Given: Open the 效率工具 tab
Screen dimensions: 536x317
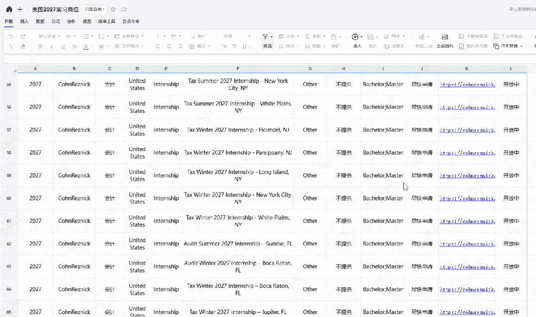Looking at the screenshot, I should point(106,21).
